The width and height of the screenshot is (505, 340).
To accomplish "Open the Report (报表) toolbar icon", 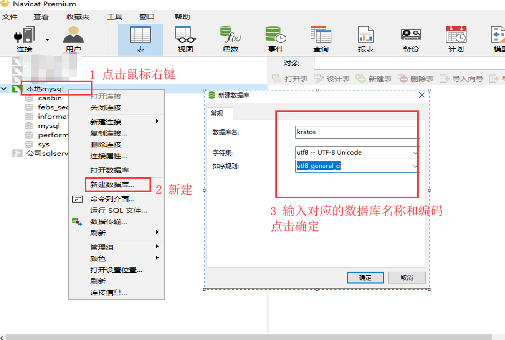I will tap(366, 40).
